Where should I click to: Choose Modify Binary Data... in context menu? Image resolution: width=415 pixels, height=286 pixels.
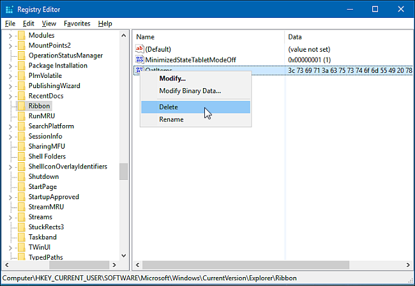pos(195,91)
